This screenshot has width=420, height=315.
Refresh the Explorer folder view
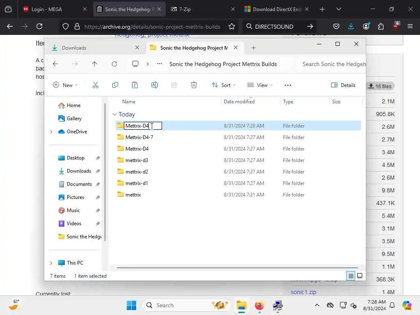coord(114,64)
